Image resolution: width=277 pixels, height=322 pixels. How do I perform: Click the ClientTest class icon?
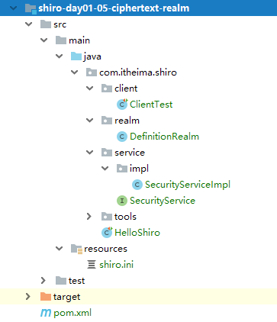pyautogui.click(x=122, y=105)
